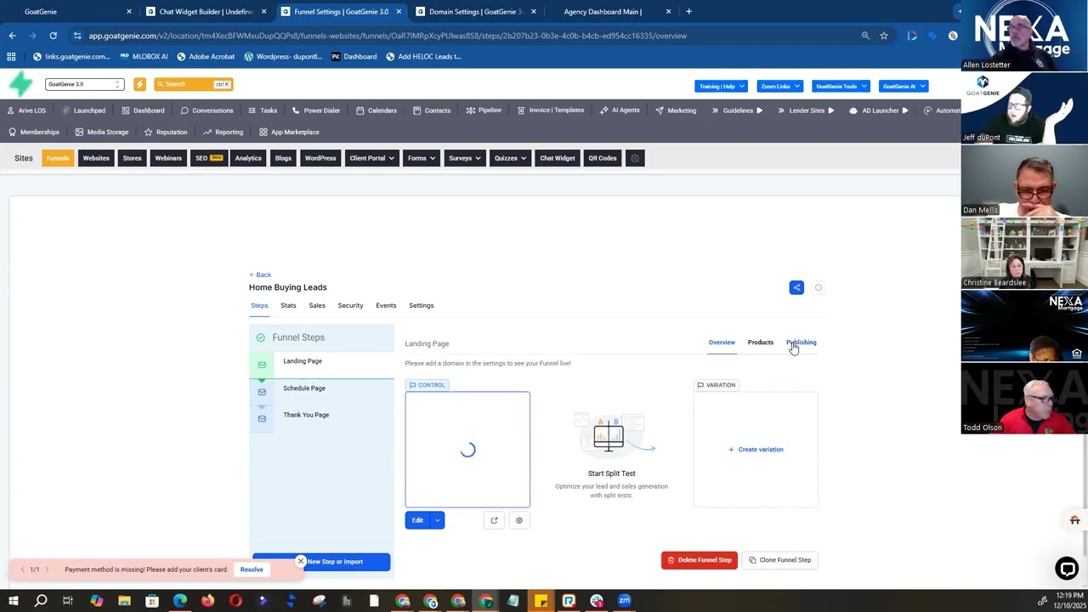Switch to the Sales tab
The height and width of the screenshot is (612, 1088).
tap(317, 305)
